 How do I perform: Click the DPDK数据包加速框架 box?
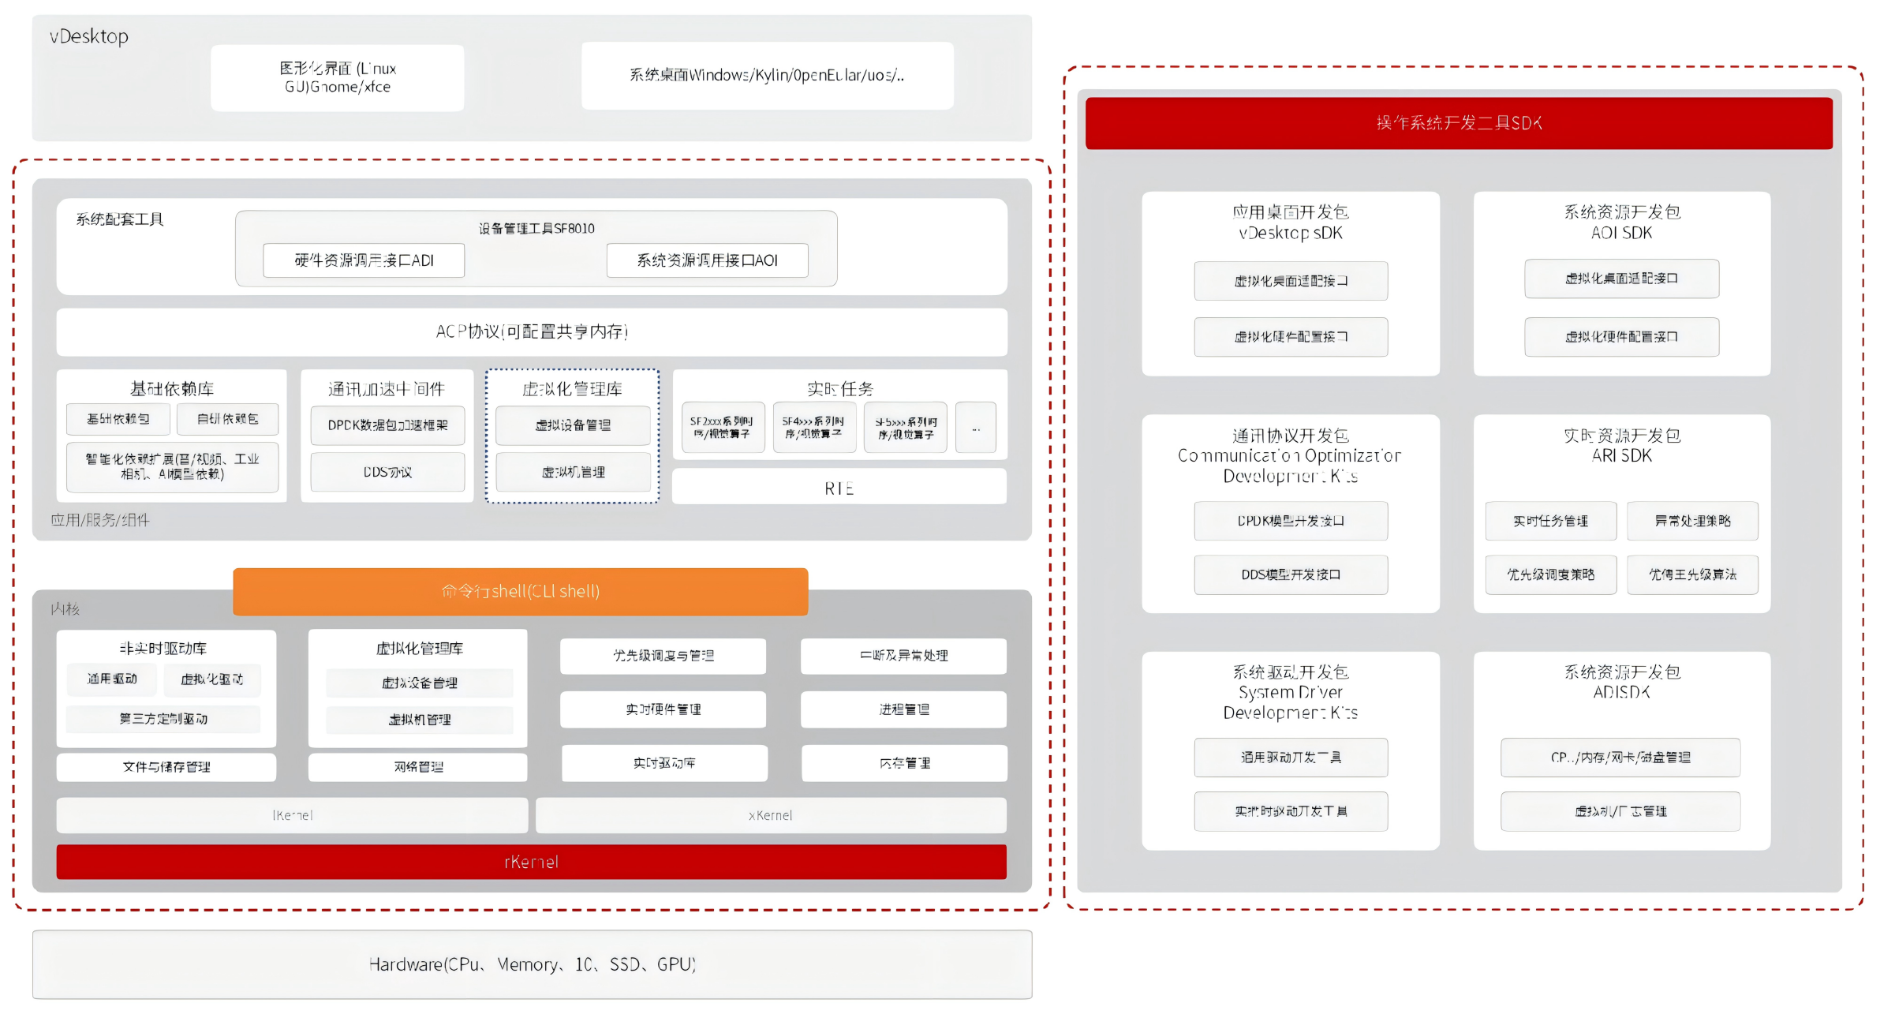[x=387, y=425]
